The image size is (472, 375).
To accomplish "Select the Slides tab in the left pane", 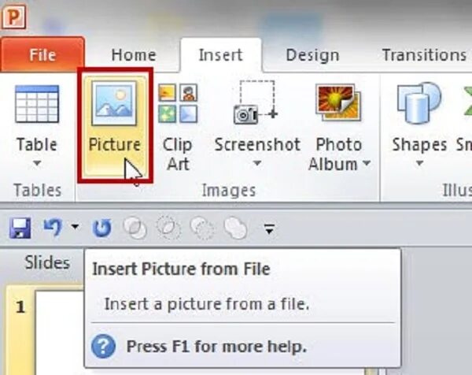I will 47,262.
